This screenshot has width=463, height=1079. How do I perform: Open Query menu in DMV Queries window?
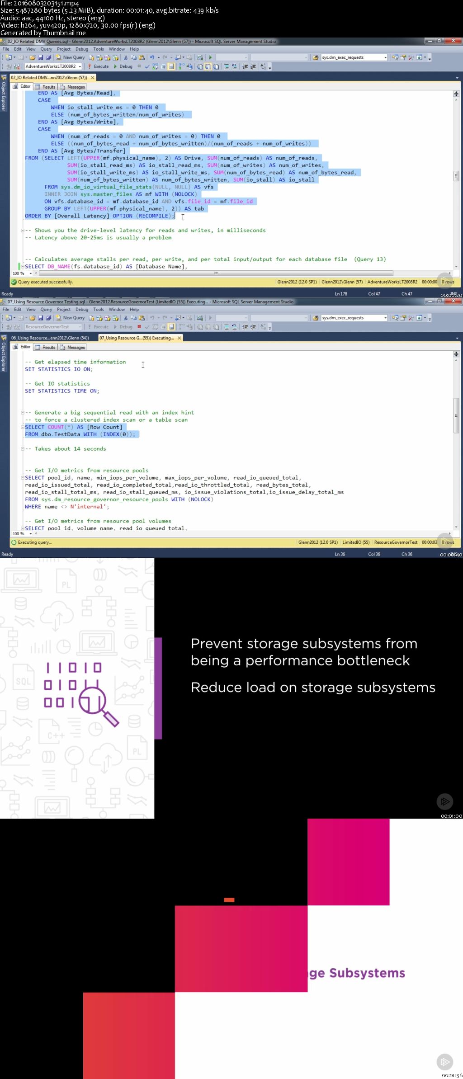point(46,49)
